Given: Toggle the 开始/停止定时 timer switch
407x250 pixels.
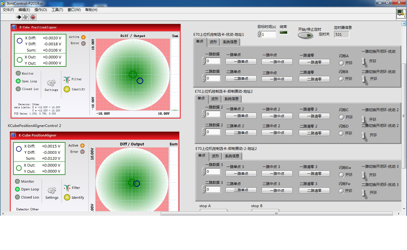Looking at the screenshot, I should (306, 35).
